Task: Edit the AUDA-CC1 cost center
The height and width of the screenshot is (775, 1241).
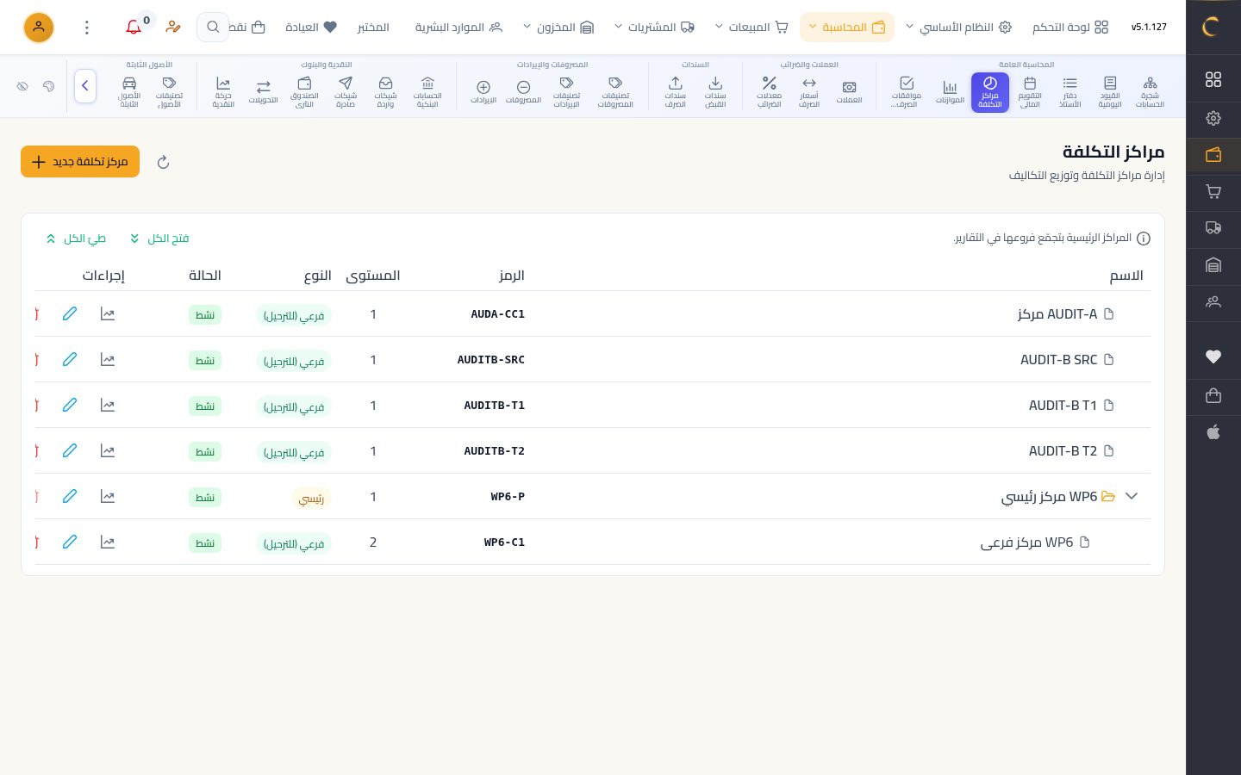Action: pyautogui.click(x=70, y=314)
